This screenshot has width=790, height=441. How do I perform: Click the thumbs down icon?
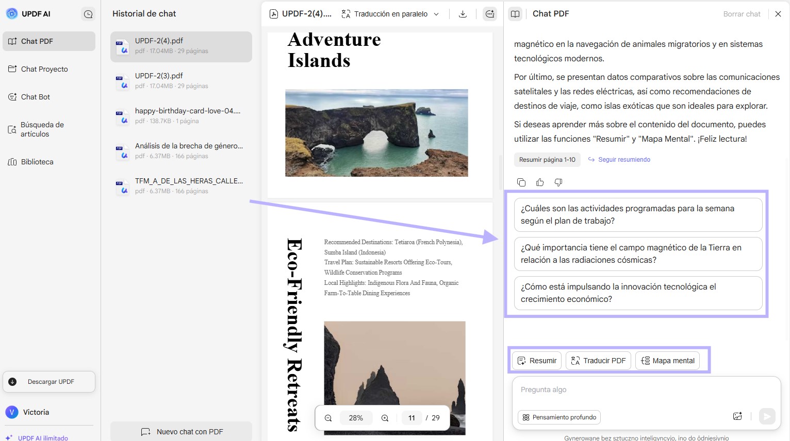tap(558, 182)
